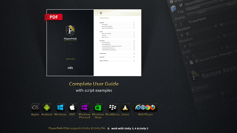Click the 'Apple' label under iOS icon

tap(35, 115)
